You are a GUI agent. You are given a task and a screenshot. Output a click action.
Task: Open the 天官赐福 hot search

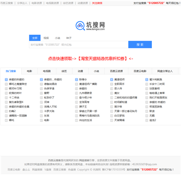point(120,120)
